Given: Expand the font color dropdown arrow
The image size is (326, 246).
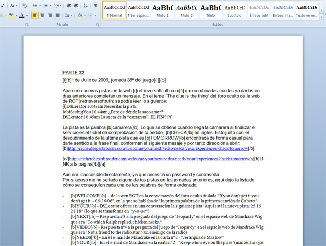Looking at the screenshot, I should (26, 15).
